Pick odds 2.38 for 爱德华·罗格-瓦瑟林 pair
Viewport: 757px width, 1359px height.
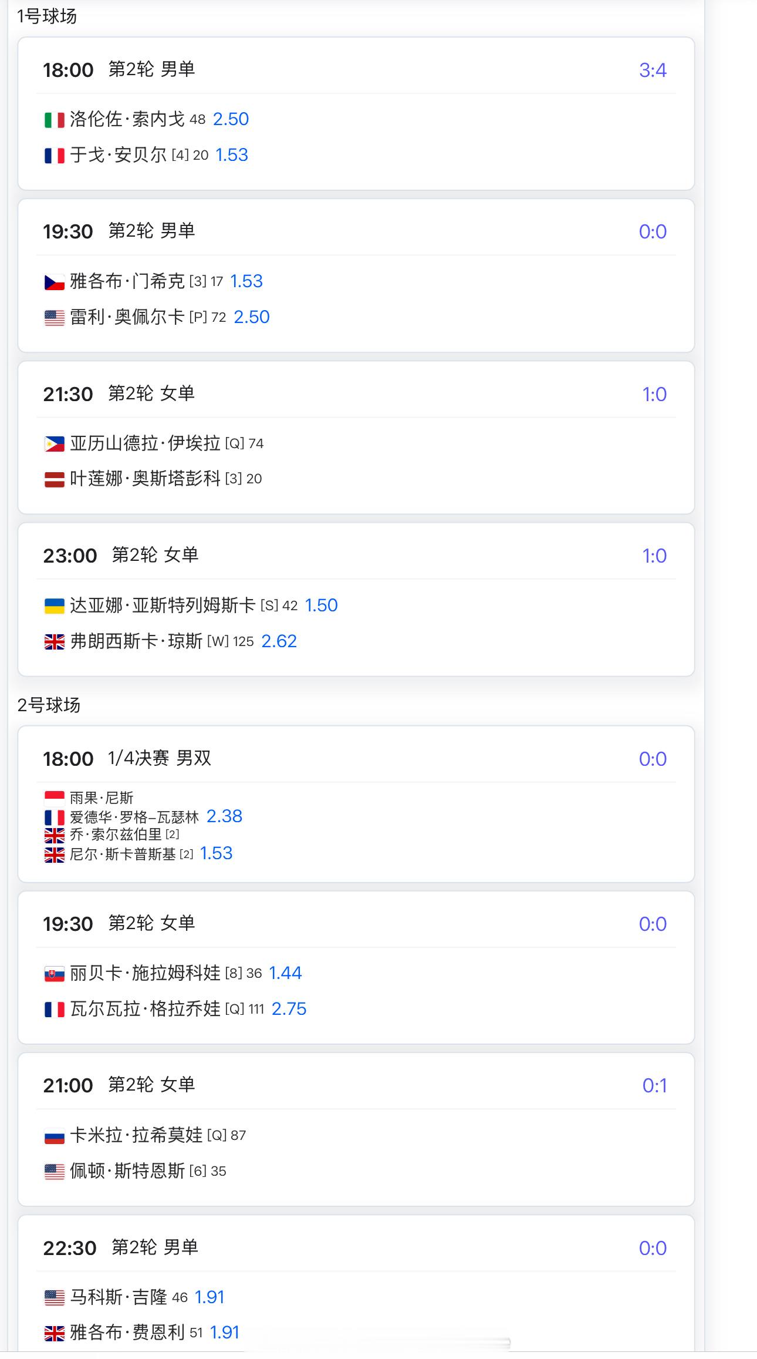pyautogui.click(x=224, y=816)
